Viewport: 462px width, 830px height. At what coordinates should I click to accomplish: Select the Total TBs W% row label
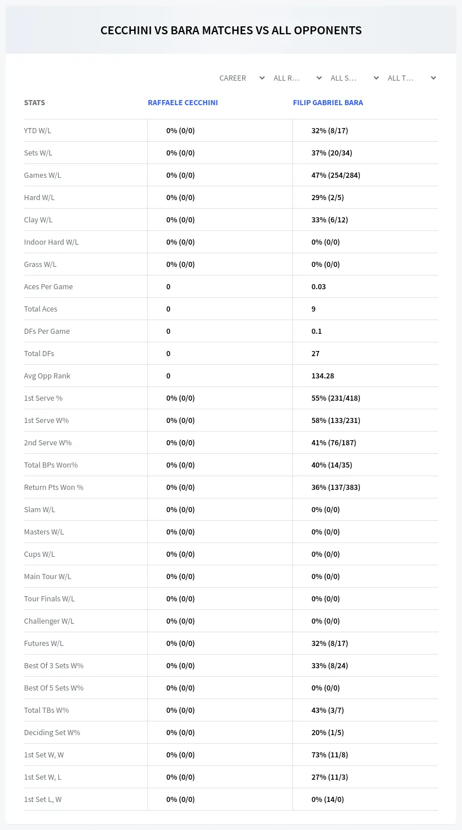[x=46, y=710]
